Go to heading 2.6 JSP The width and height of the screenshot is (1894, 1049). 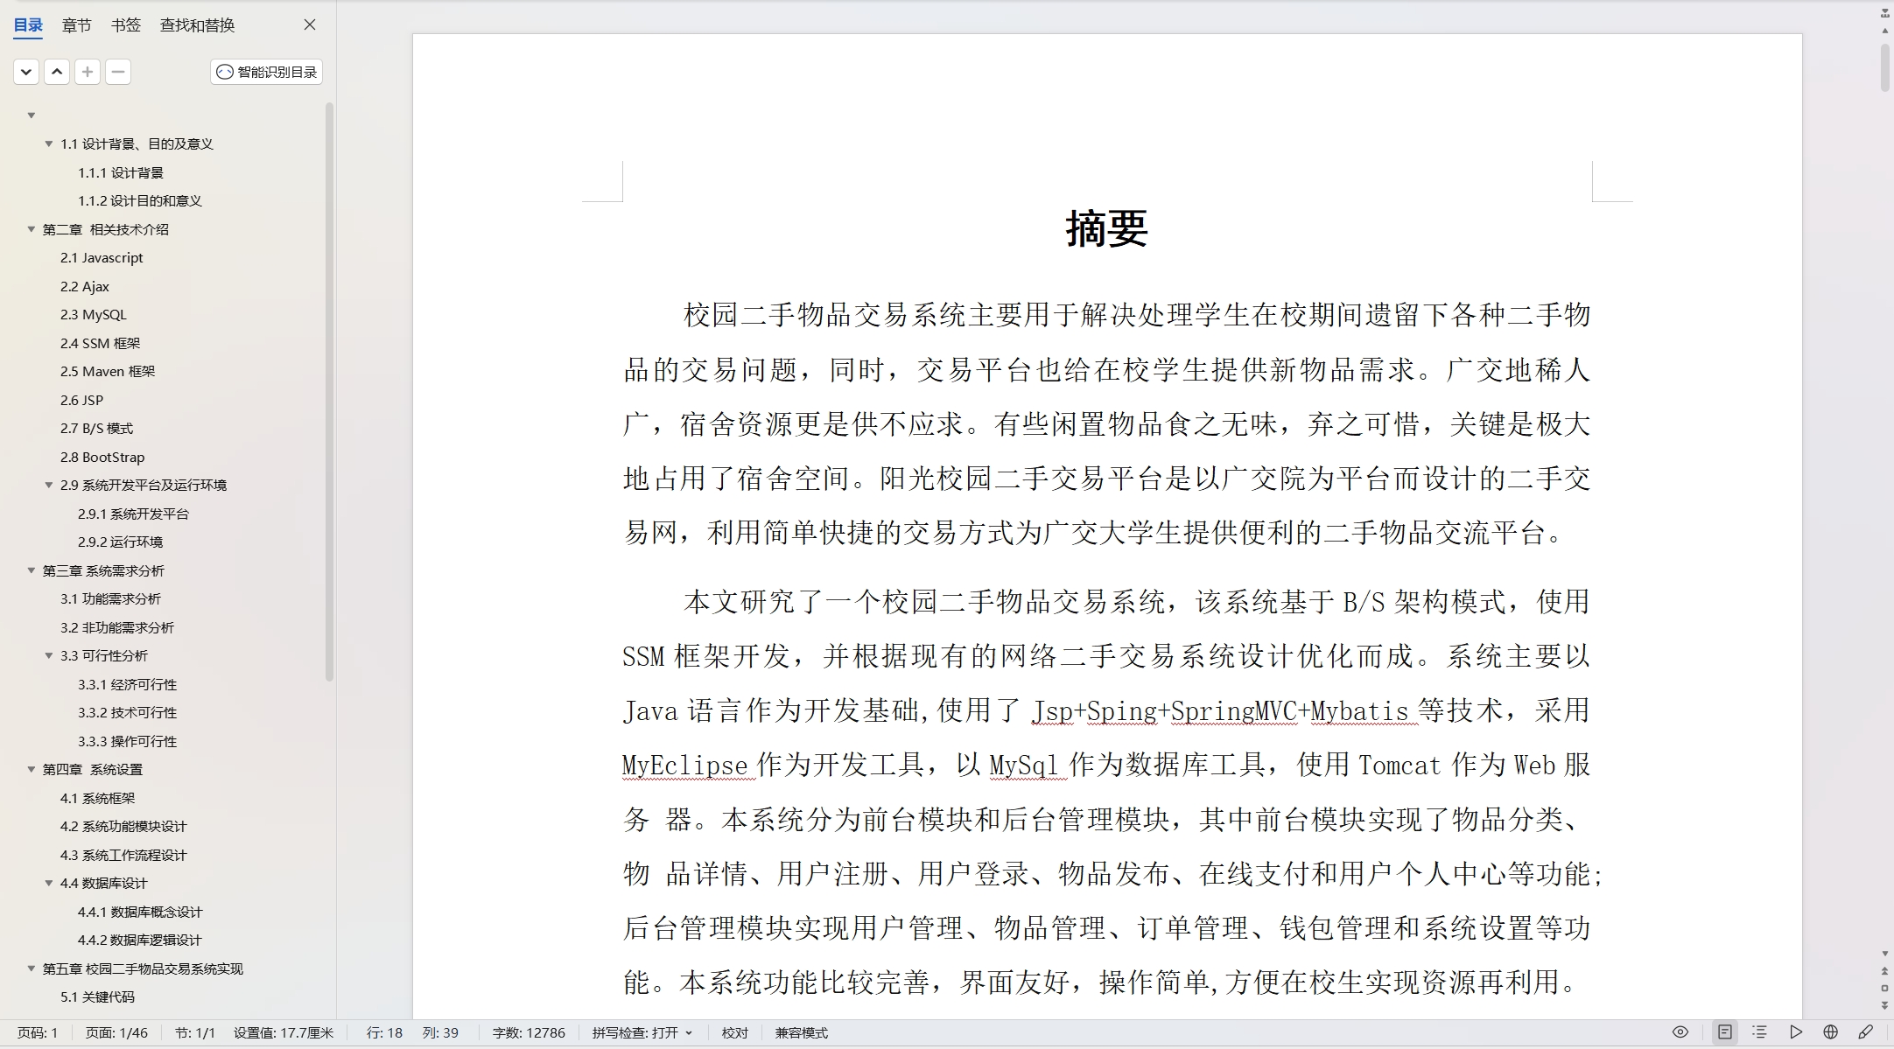[82, 400]
